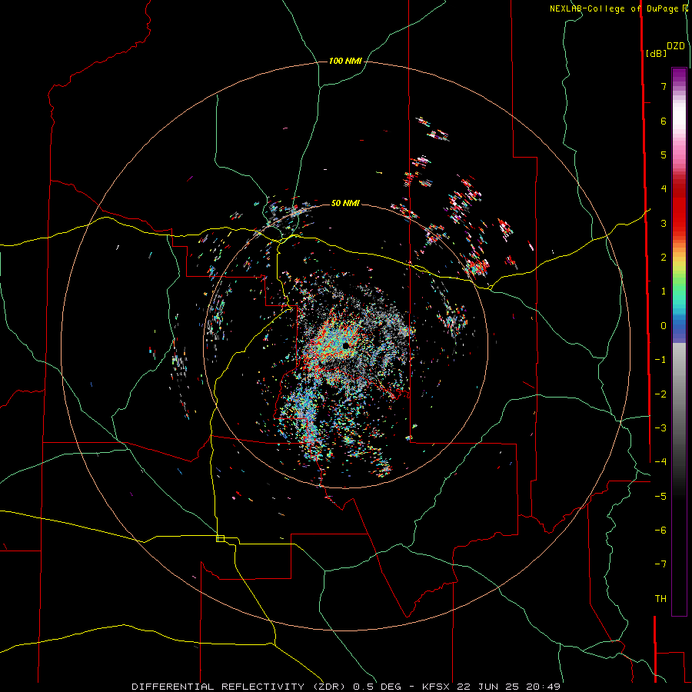This screenshot has width=692, height=692.
Task: Click the TH label on the color scale
Action: [x=660, y=599]
